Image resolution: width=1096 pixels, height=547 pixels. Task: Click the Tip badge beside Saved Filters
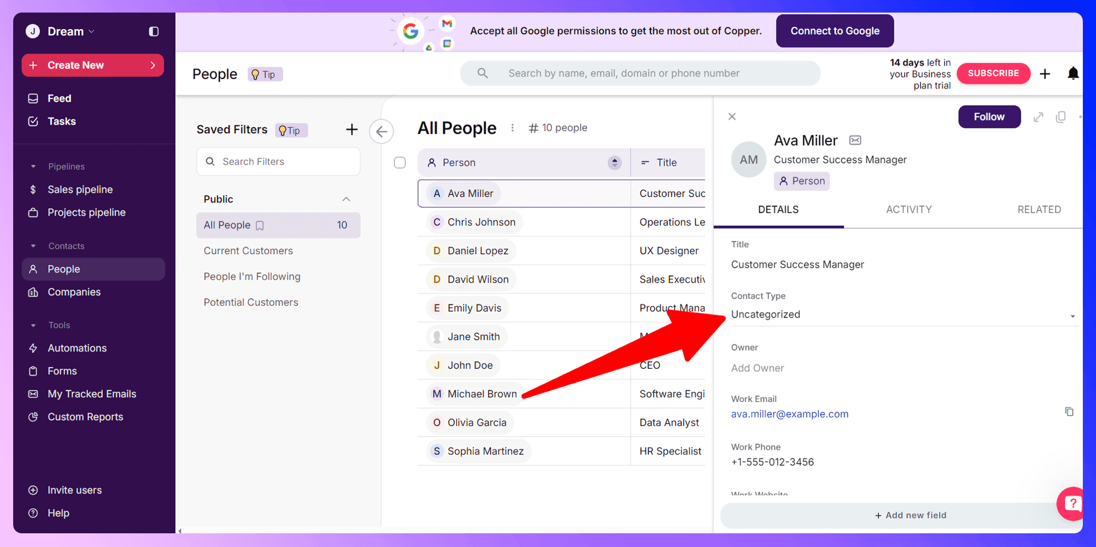pyautogui.click(x=292, y=130)
